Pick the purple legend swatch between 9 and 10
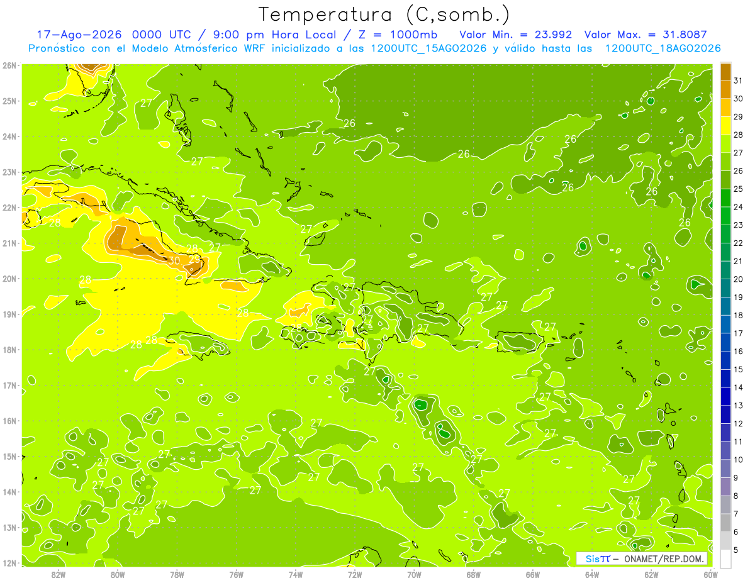This screenshot has width=755, height=583. click(x=725, y=469)
